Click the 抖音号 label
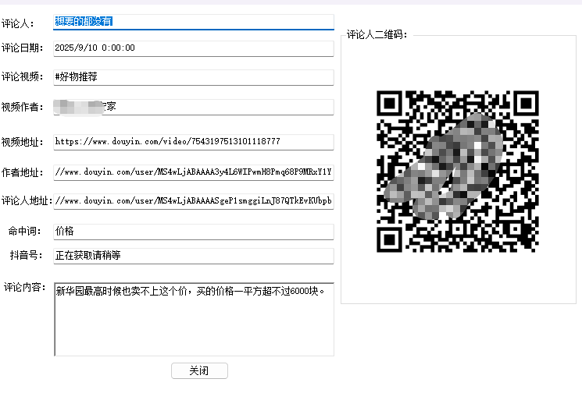Screen dimensions: 582x393 (x=26, y=255)
